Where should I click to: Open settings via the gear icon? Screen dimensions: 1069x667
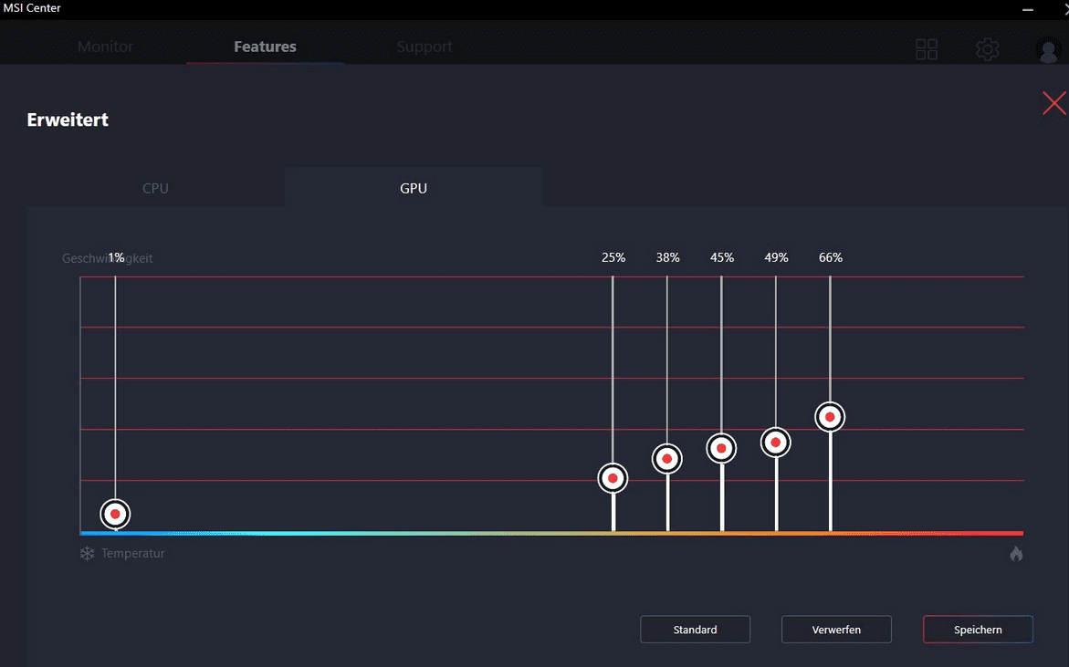(987, 49)
